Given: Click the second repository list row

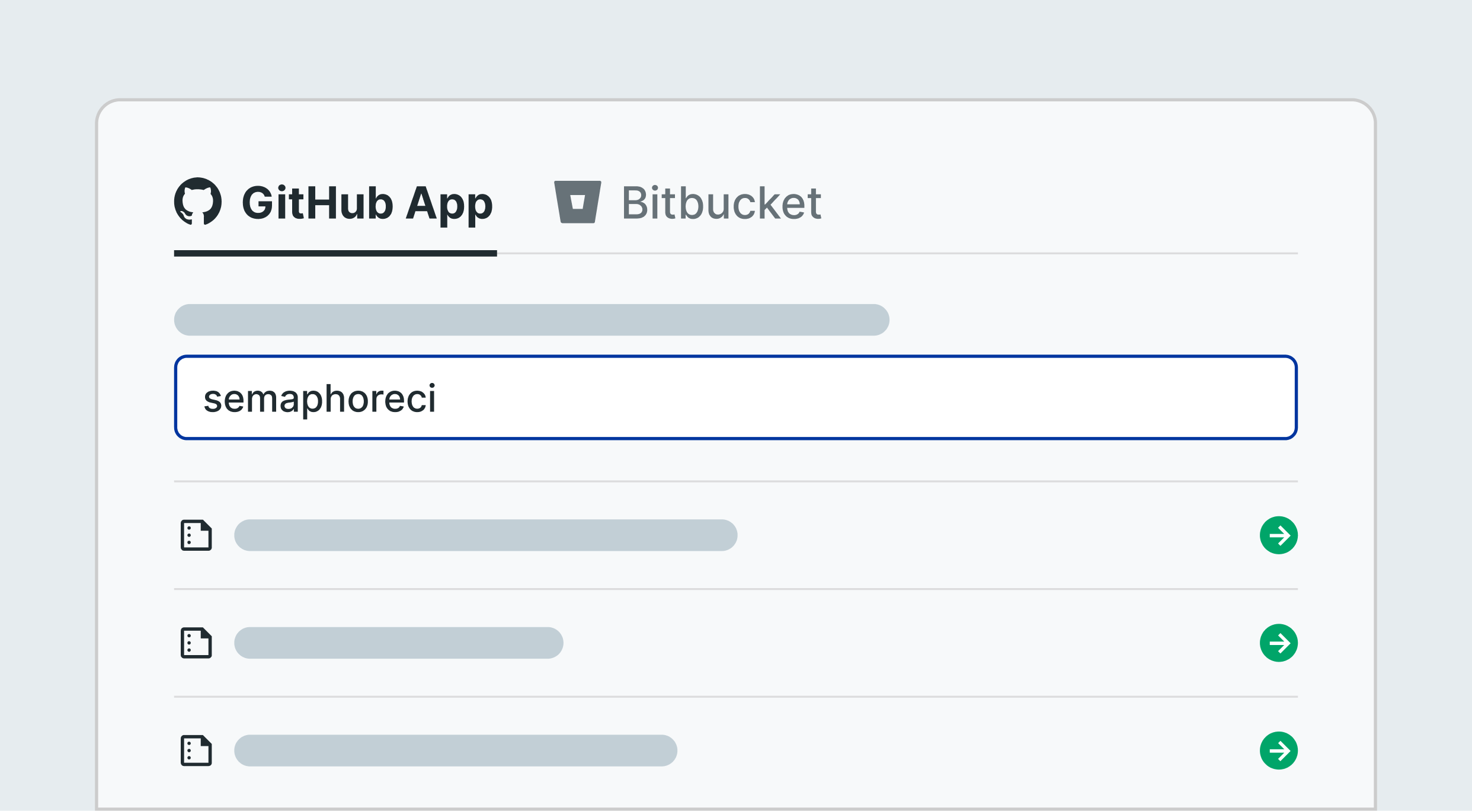Looking at the screenshot, I should click(x=735, y=643).
